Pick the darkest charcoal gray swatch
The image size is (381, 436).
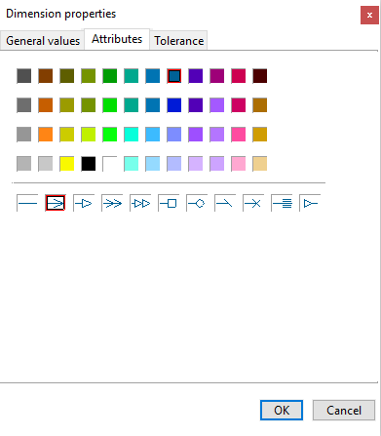(x=24, y=76)
